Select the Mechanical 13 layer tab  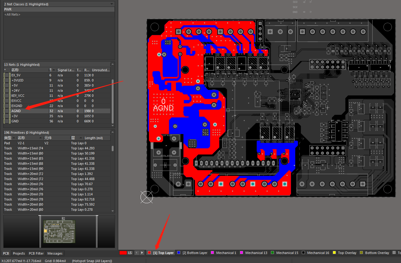tap(254, 253)
